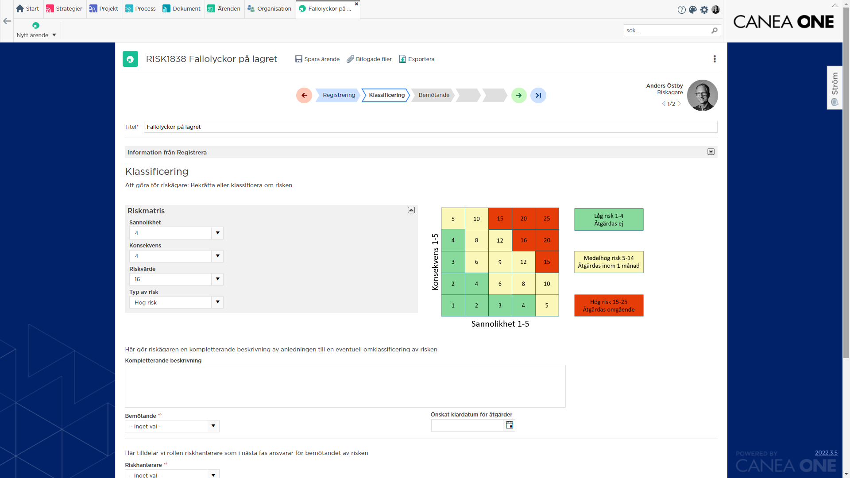Open the Strategier tab
850x478 pixels.
[x=64, y=9]
